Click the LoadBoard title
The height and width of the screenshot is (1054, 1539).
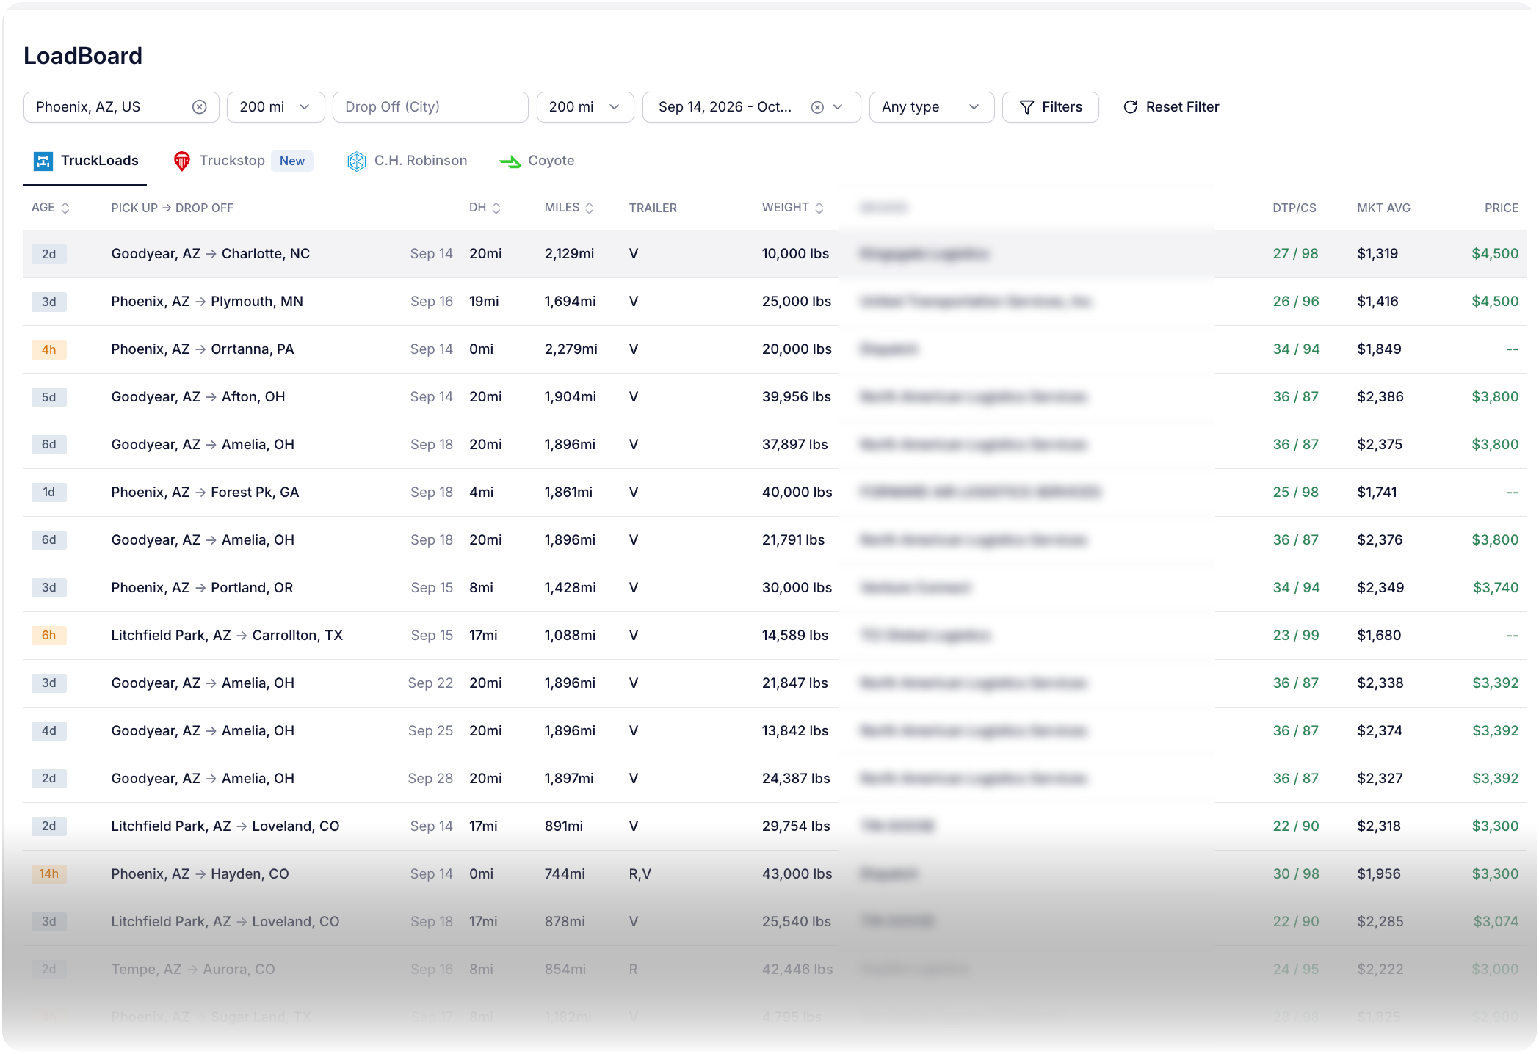[83, 56]
